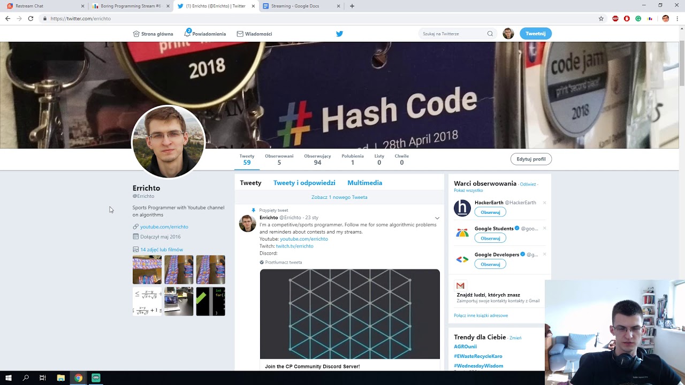Bookmark the page with the star icon

coord(601,18)
